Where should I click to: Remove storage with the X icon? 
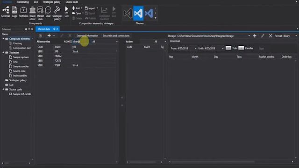point(271,35)
